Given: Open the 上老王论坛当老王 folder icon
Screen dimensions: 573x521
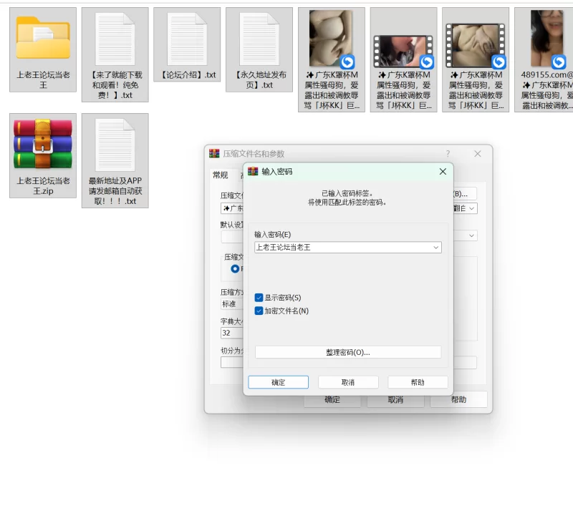Looking at the screenshot, I should pos(43,39).
